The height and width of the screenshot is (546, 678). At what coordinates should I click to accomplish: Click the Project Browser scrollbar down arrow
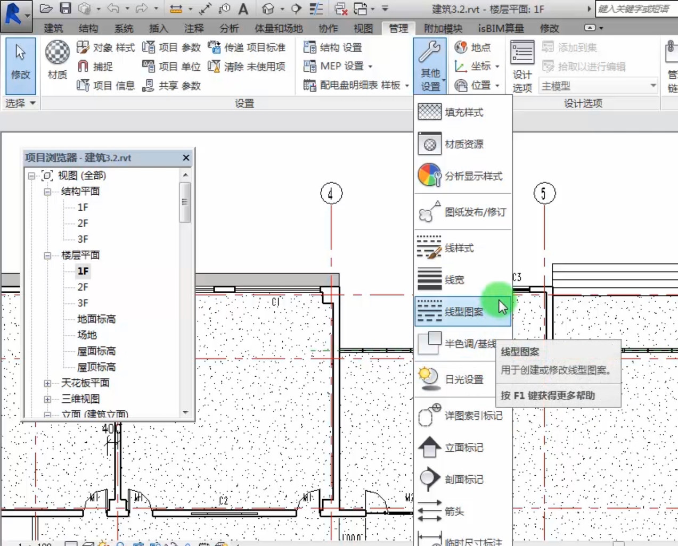(185, 412)
